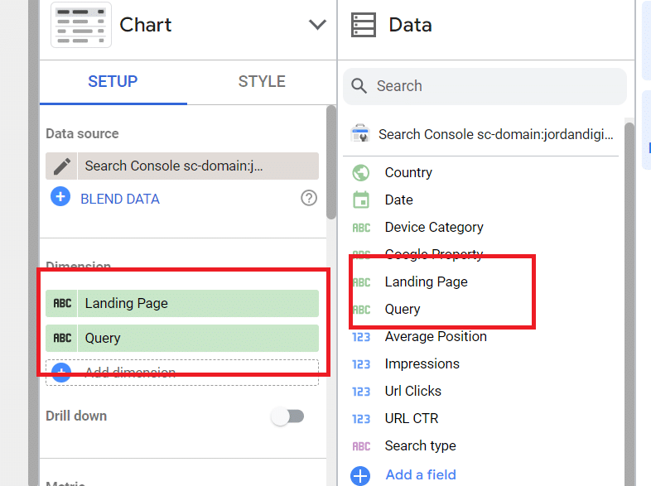This screenshot has height=486, width=651.
Task: Select the Impressions field in Data list
Action: click(x=422, y=363)
